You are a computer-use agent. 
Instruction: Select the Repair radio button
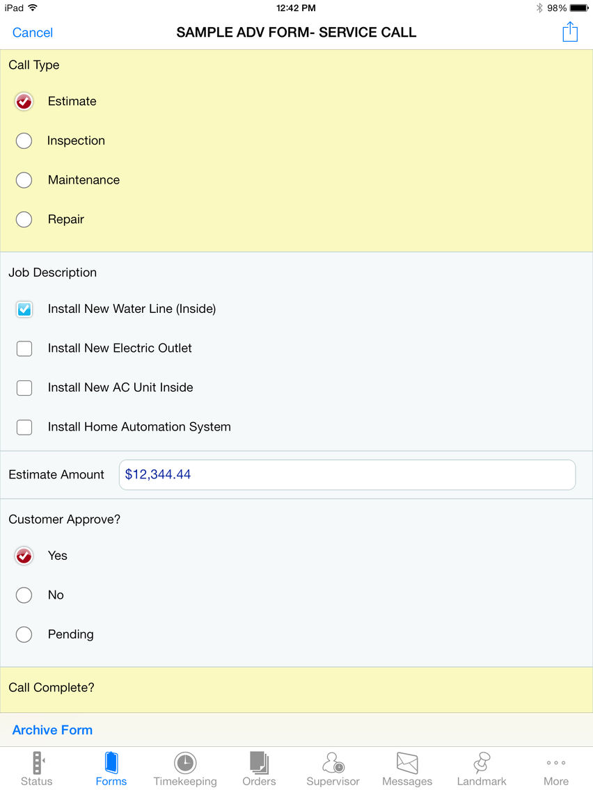tap(24, 219)
